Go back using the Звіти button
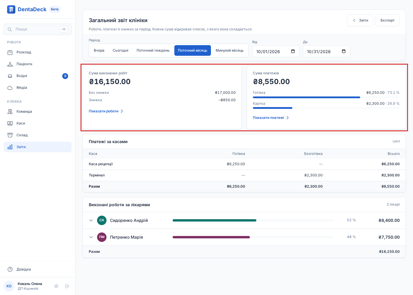The height and width of the screenshot is (295, 413). 360,20
